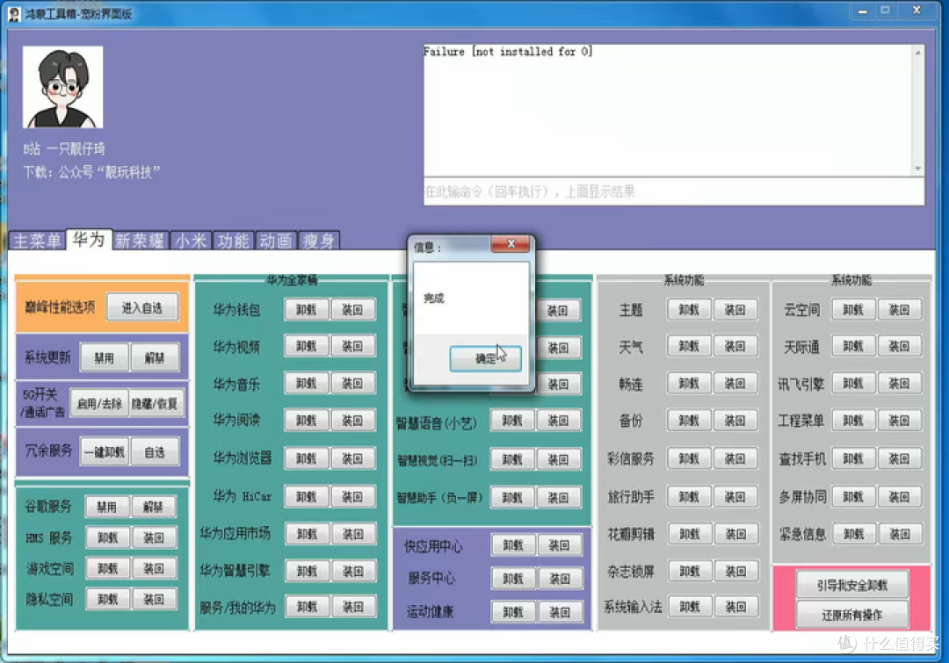Reinstall 系统输入法 with 装回

[x=735, y=607]
